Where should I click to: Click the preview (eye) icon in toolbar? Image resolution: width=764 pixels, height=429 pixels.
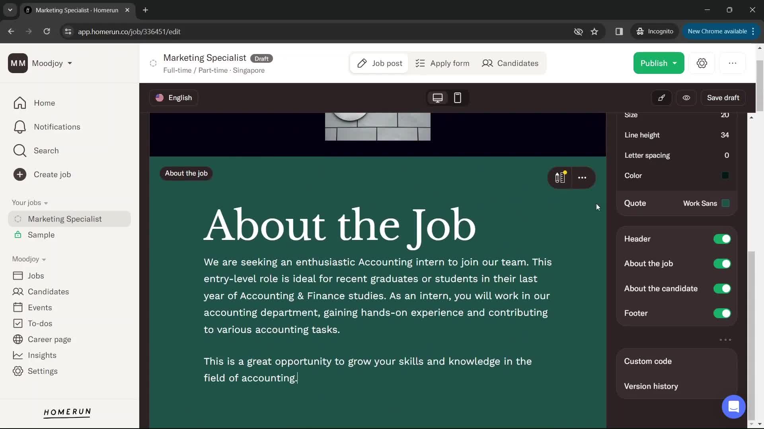pos(686,97)
